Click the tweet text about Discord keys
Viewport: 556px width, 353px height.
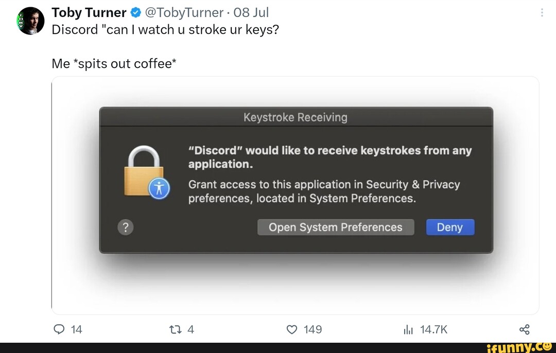[x=165, y=29]
